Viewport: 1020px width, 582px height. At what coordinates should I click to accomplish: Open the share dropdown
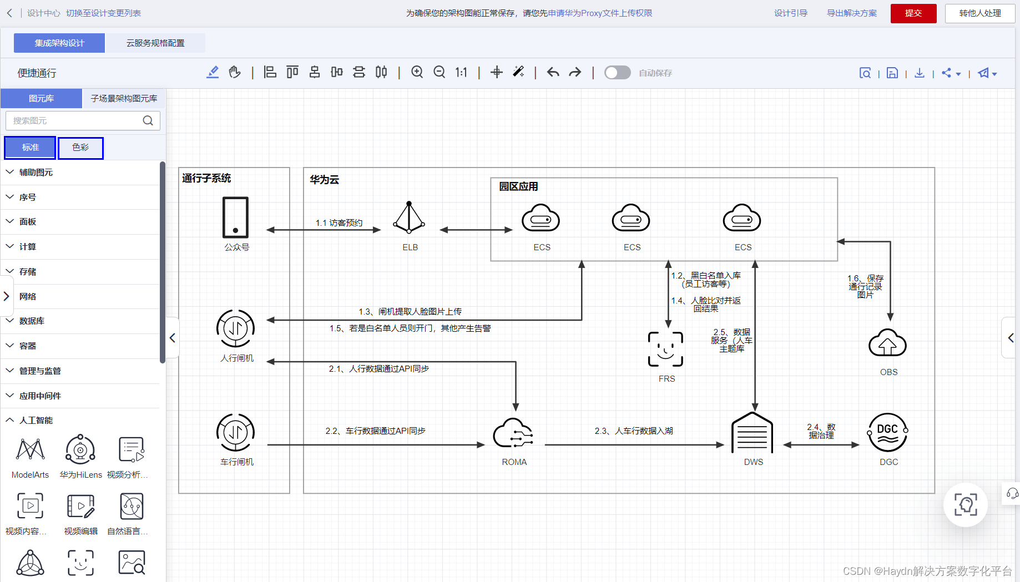[x=951, y=73]
